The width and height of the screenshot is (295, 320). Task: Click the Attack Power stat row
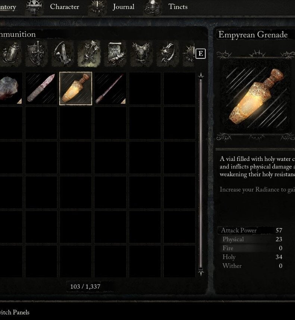[251, 230]
